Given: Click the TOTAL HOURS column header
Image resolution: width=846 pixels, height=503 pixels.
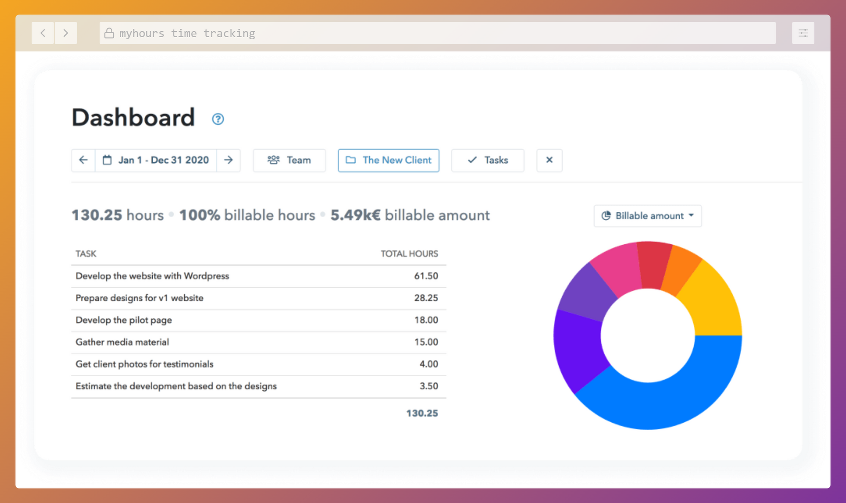Looking at the screenshot, I should 409,254.
